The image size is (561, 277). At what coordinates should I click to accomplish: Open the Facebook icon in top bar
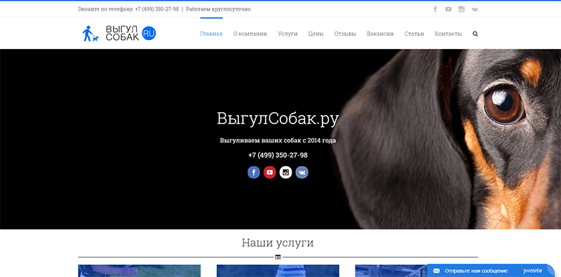(435, 9)
